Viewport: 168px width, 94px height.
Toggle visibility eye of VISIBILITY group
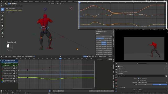5,64
